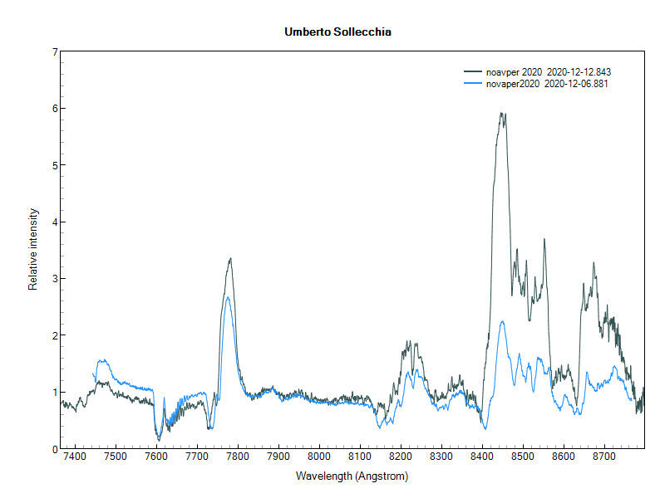Click the Wavelength (Angstrom) axis label
This screenshot has height=503, width=665.
click(352, 476)
